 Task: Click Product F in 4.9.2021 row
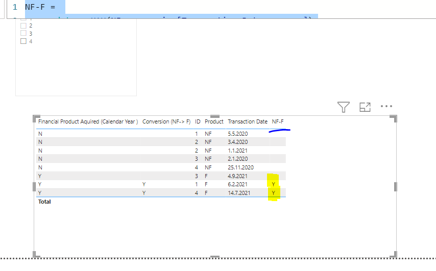coord(206,176)
